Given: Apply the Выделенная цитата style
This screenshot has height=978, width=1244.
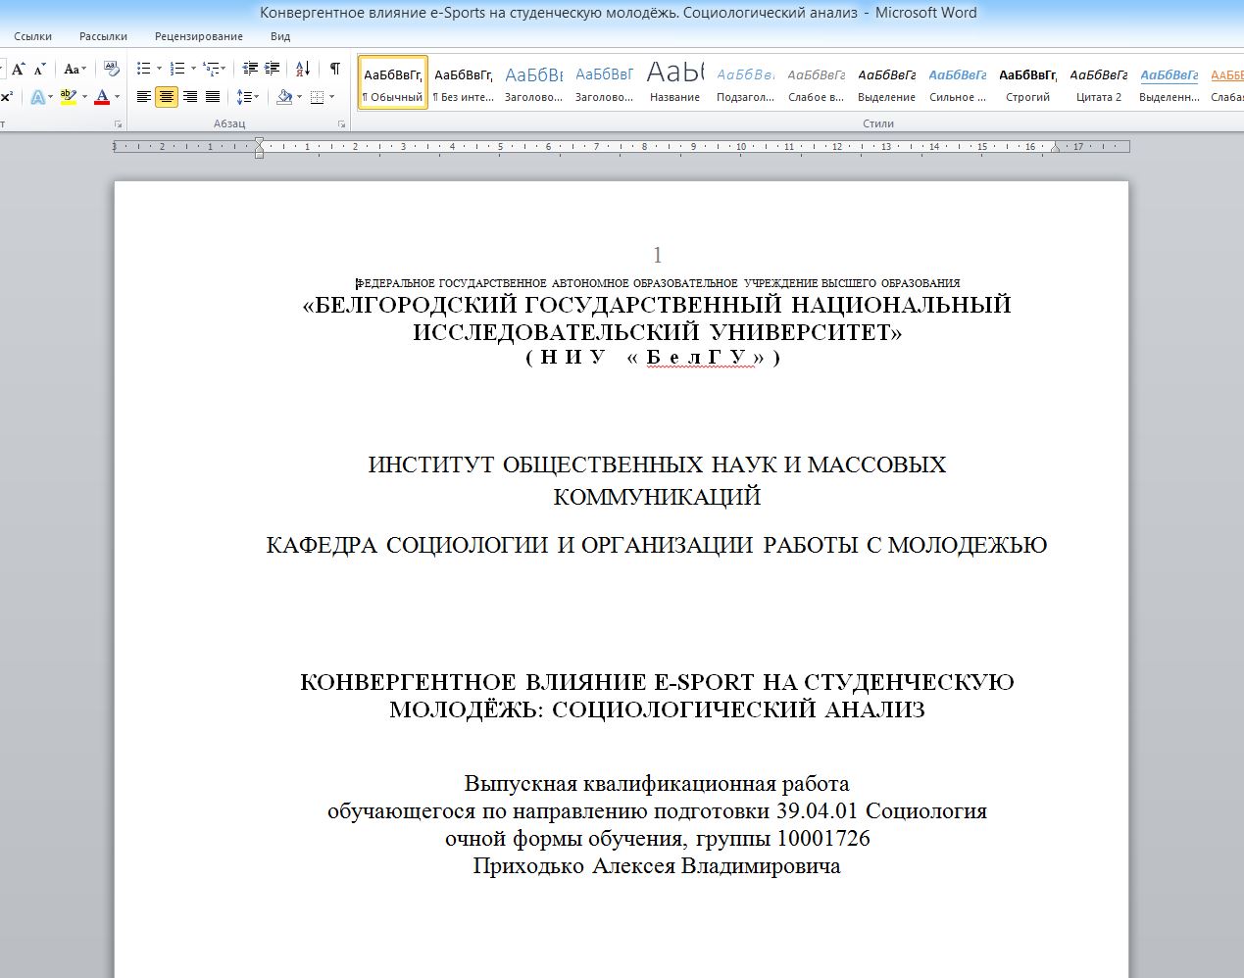Looking at the screenshot, I should [1169, 82].
